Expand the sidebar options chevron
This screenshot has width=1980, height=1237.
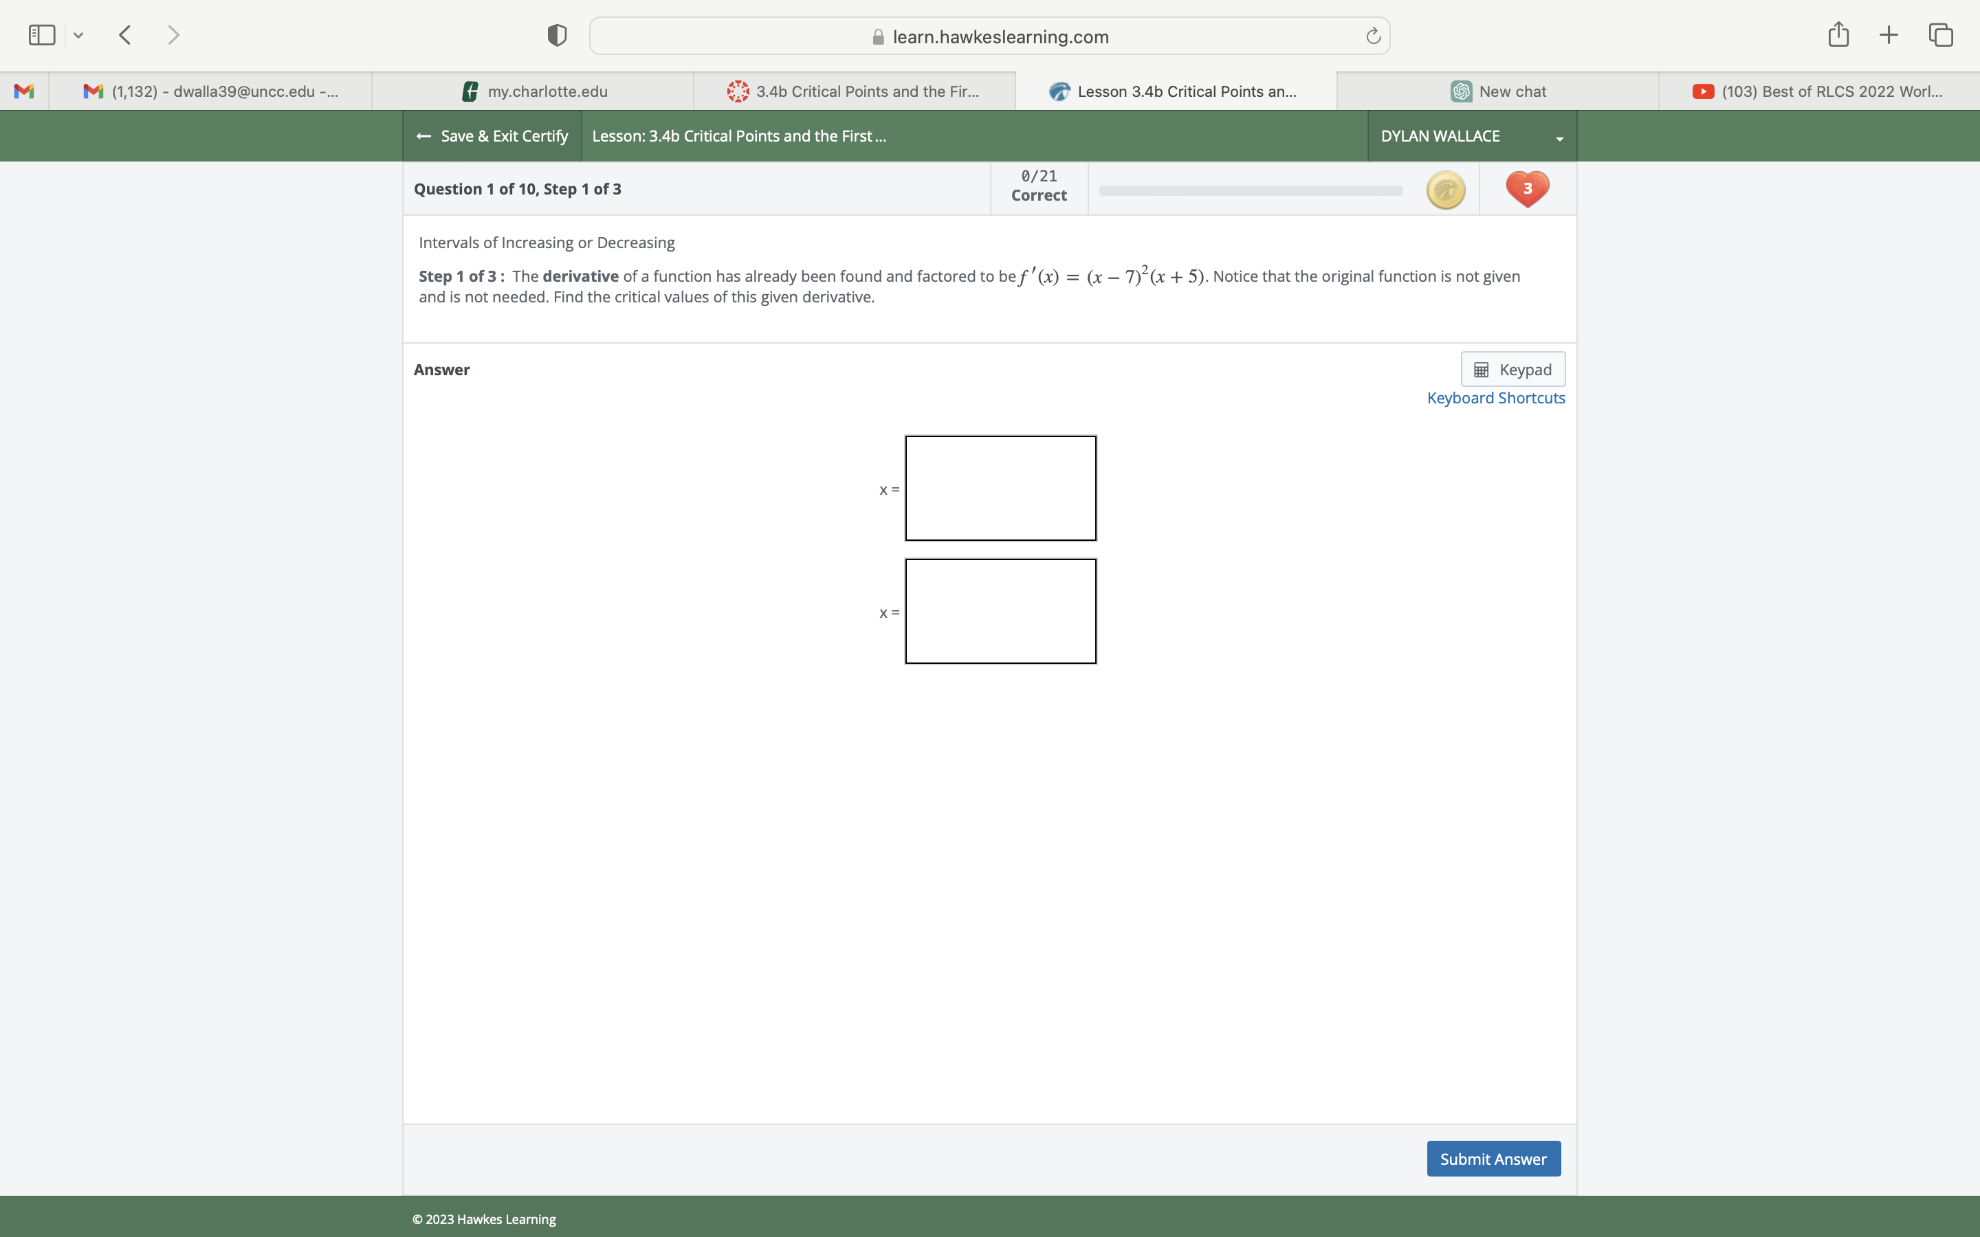79,34
